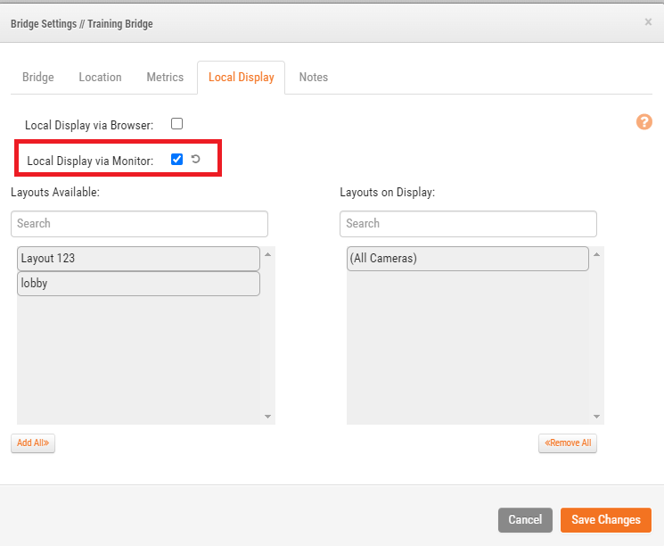Image resolution: width=664 pixels, height=546 pixels.
Task: Click the reset arrow beside Local Display via Monitor
Action: [x=195, y=159]
